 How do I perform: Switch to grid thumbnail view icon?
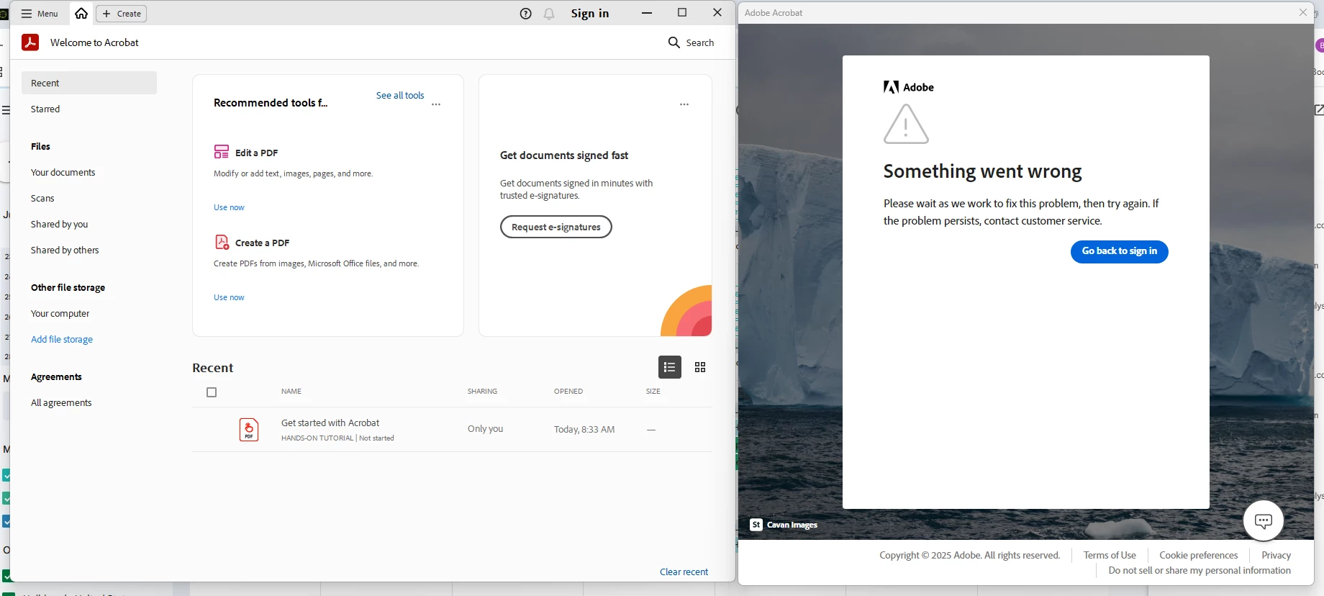pyautogui.click(x=700, y=367)
